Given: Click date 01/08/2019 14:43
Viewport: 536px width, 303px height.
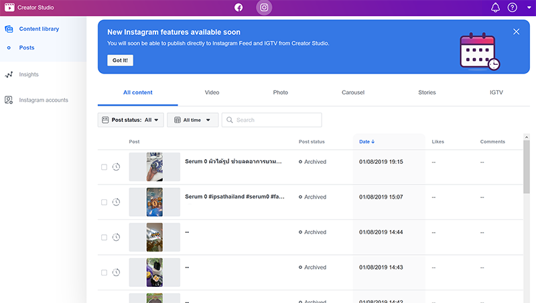Looking at the screenshot, I should (x=381, y=267).
